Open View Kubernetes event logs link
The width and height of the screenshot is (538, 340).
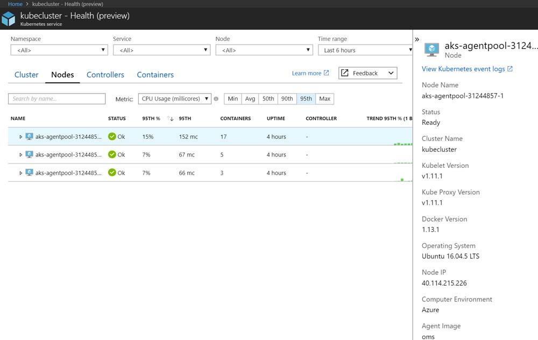pyautogui.click(x=467, y=69)
